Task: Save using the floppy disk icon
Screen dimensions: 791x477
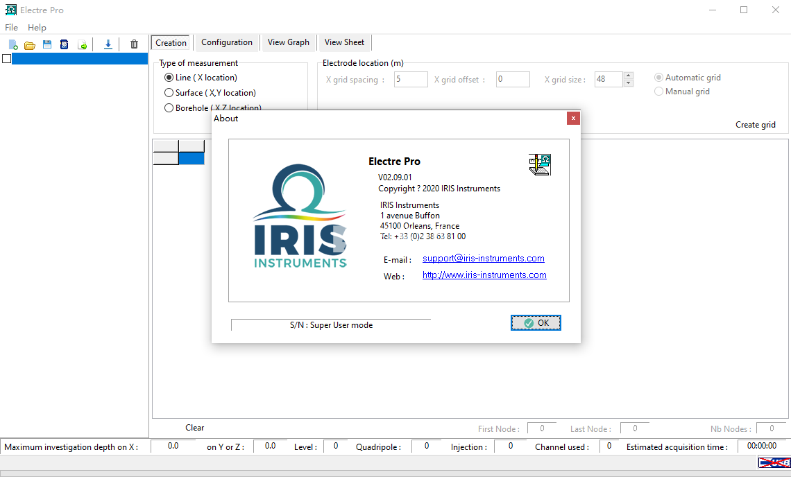Action: tap(47, 45)
